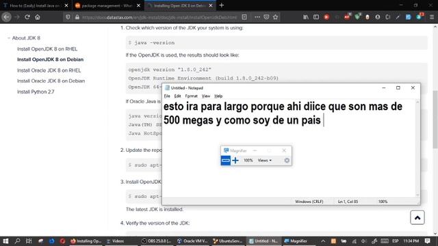Open Notepad File menu
This screenshot has height=246, width=438.
pyautogui.click(x=167, y=96)
